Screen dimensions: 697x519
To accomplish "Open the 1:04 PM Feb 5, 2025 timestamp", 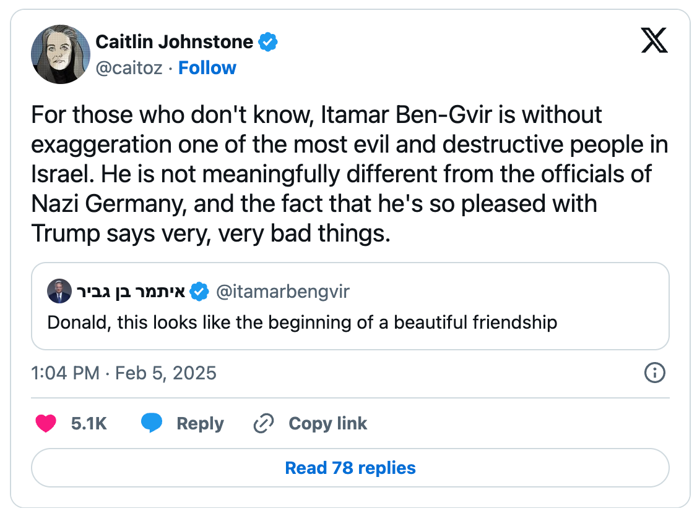I will (124, 373).
